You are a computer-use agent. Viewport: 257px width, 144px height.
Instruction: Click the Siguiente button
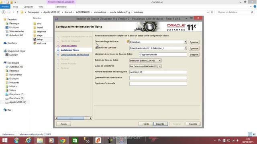(161, 124)
